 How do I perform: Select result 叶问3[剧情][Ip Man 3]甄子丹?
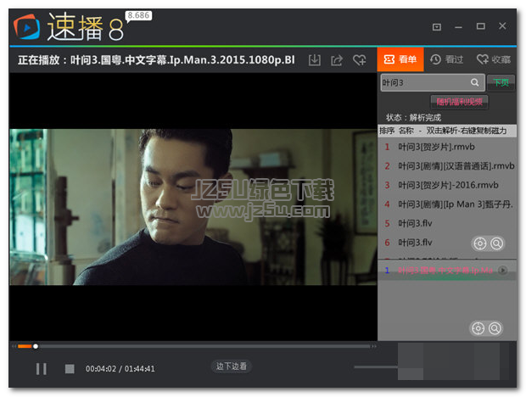click(447, 204)
